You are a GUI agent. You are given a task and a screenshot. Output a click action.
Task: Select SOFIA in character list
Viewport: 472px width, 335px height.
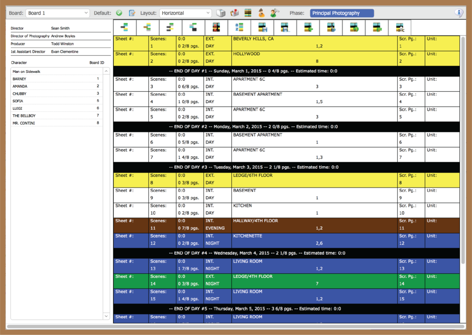[x=57, y=101]
